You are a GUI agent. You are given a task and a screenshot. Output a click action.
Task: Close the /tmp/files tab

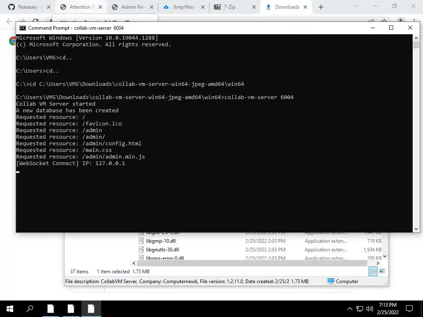pos(202,7)
